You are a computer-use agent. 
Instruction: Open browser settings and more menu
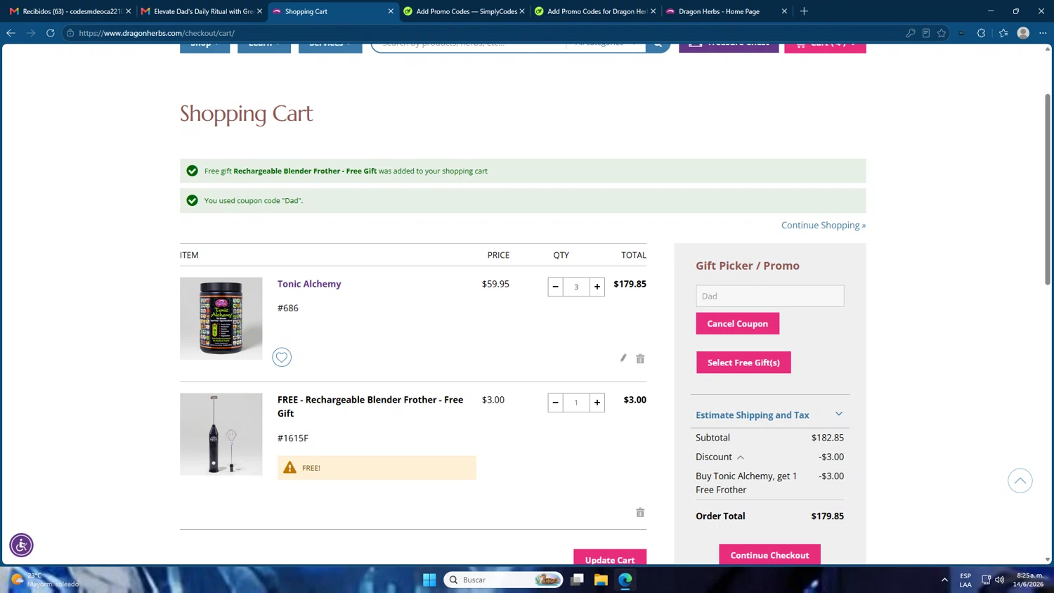(1043, 33)
